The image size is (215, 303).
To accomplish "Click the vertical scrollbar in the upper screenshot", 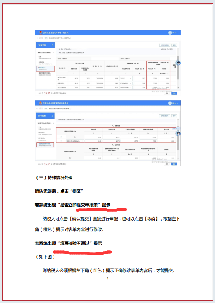I will tap(178, 68).
